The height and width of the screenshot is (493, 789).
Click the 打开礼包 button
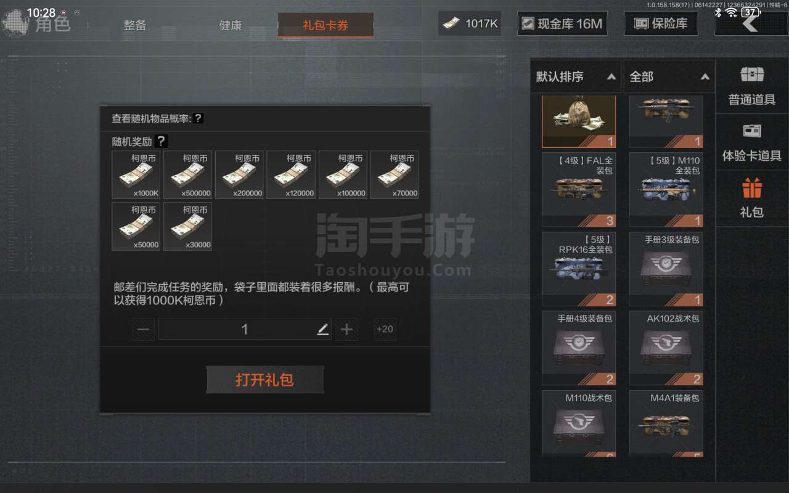pos(264,380)
